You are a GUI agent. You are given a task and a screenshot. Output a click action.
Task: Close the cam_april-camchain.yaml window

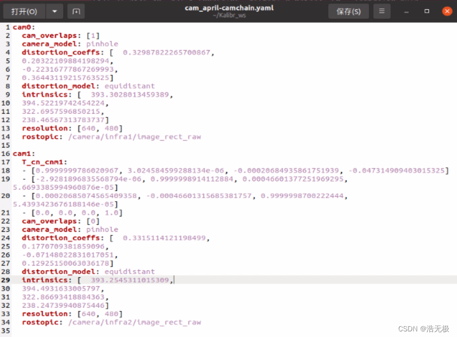447,11
